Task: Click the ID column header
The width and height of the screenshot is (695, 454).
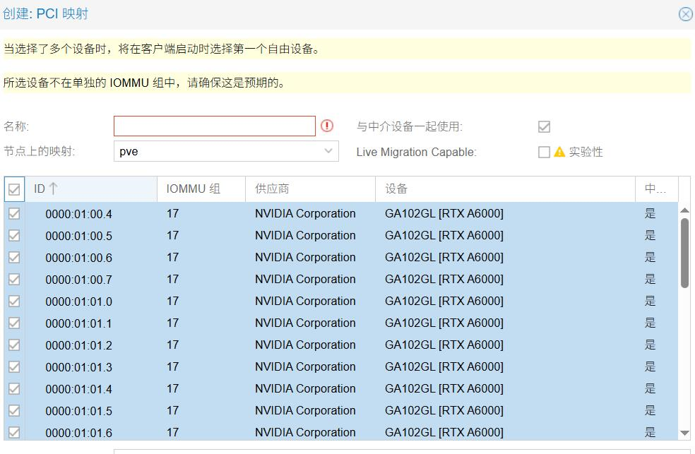Action: [91, 189]
